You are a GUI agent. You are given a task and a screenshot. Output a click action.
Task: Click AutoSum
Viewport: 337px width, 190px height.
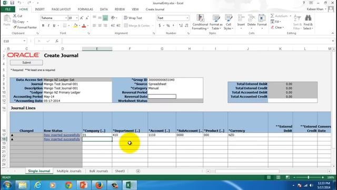pyautogui.click(x=279, y=16)
